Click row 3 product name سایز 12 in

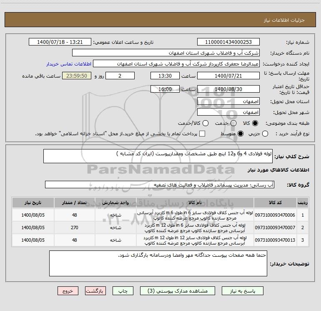(195, 240)
